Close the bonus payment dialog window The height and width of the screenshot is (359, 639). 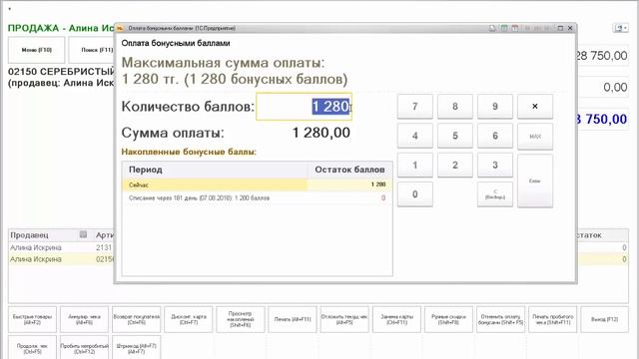tap(570, 28)
